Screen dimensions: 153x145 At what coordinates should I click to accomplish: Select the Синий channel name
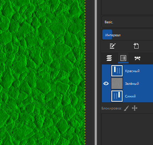tap(130, 96)
